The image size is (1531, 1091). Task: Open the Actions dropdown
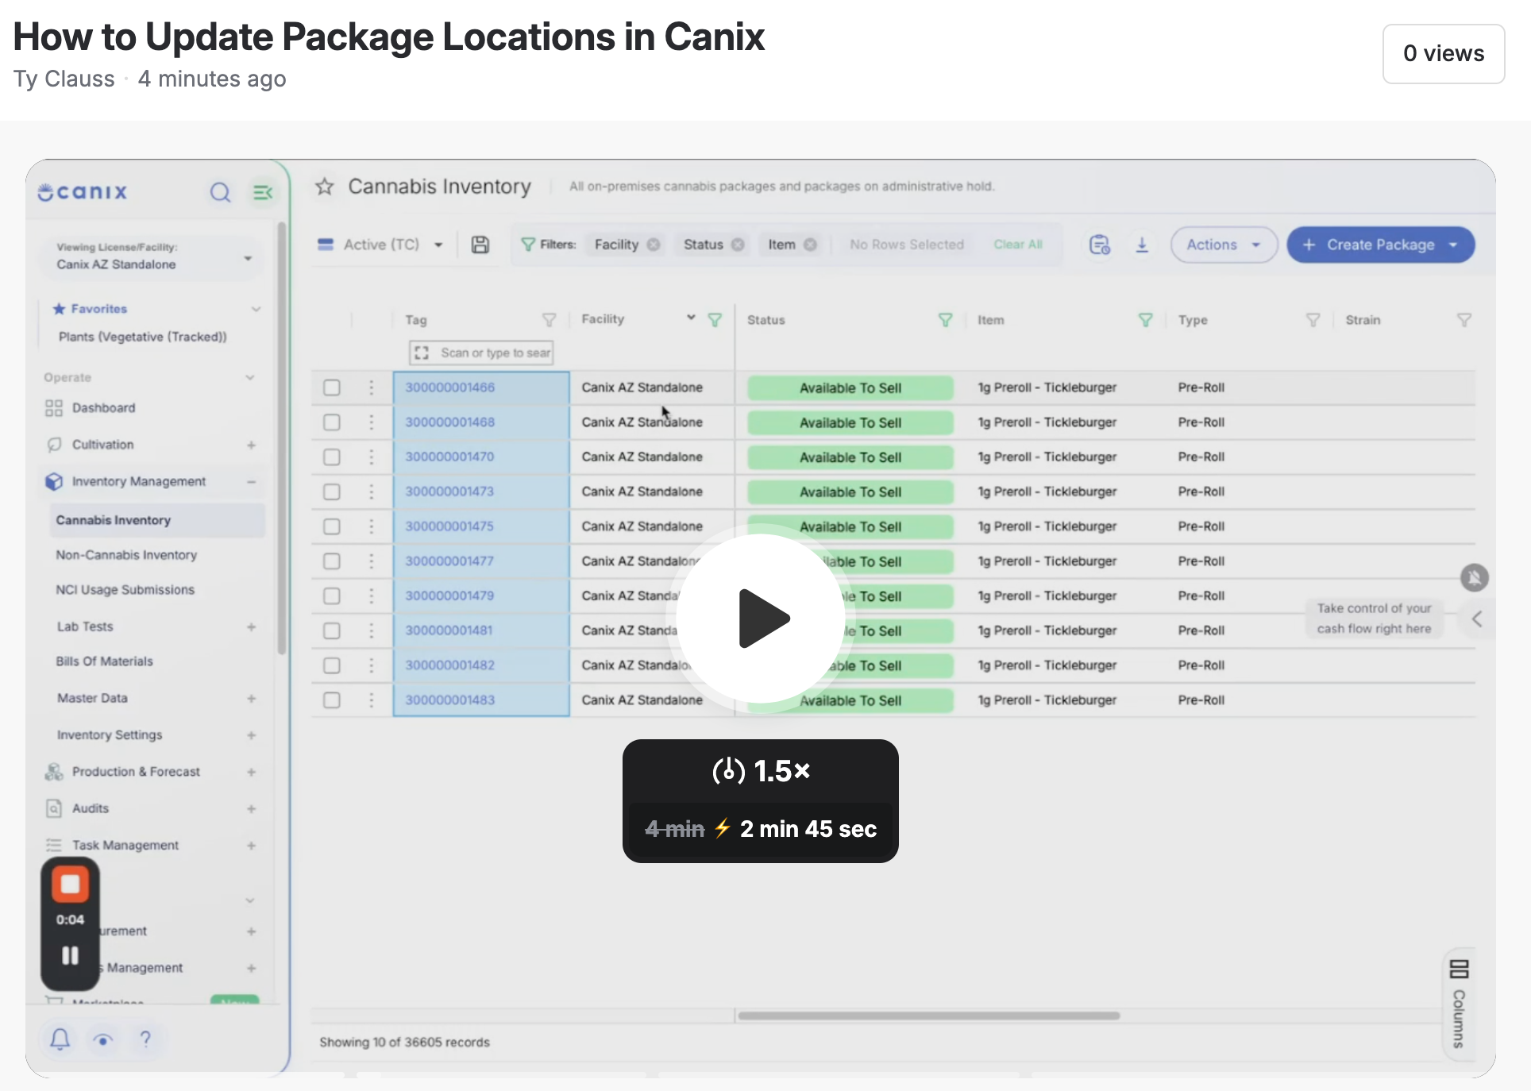(1224, 245)
